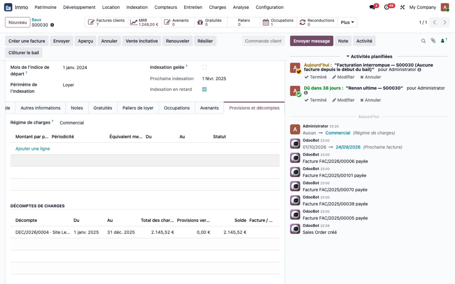Screen dimensions: 455x284
Task: Toggle the Indexation en retard checkbox
Action: point(204,89)
